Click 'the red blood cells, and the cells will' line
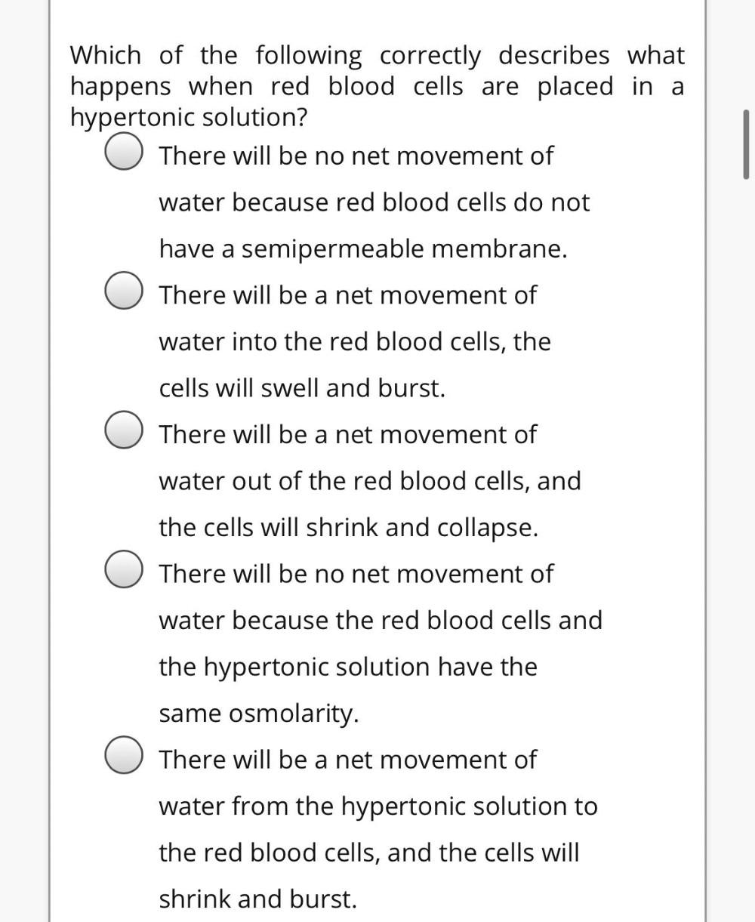This screenshot has width=755, height=922. [x=368, y=853]
